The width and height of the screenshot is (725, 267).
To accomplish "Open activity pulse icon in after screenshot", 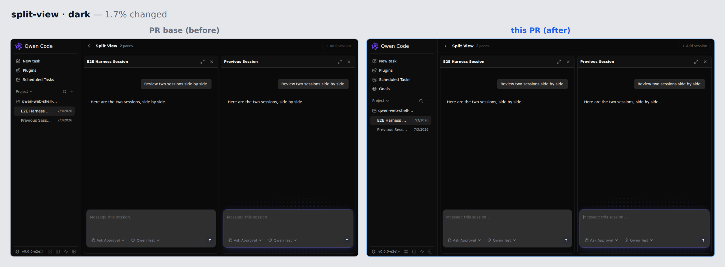I will (422, 251).
